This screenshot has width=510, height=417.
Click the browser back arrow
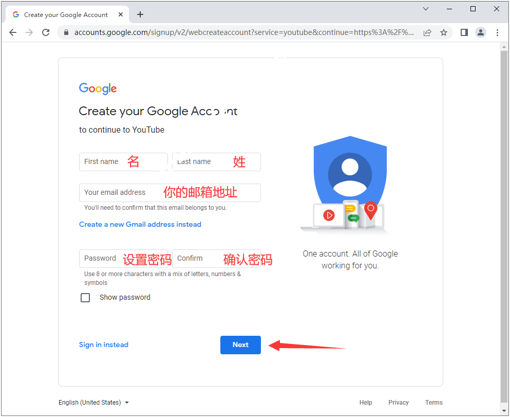pyautogui.click(x=13, y=32)
